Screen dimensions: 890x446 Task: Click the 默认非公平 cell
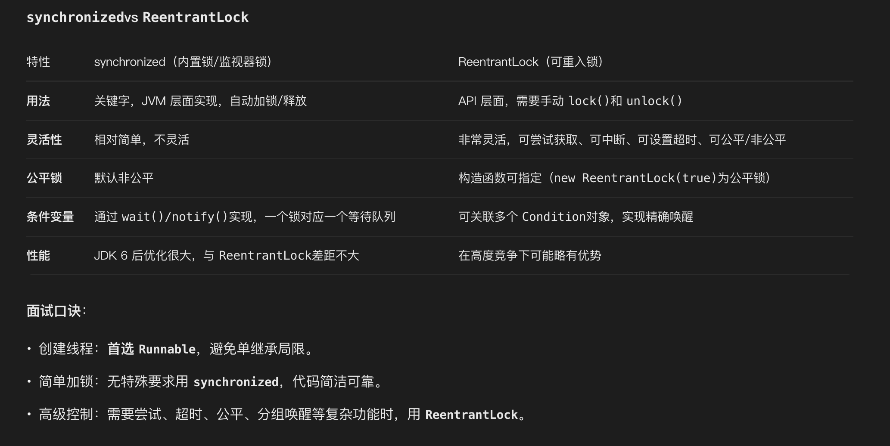[x=124, y=178]
